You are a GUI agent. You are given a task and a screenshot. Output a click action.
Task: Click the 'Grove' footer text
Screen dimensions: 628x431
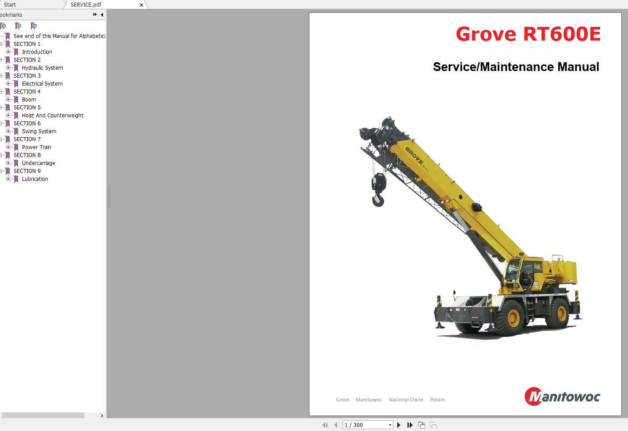pyautogui.click(x=343, y=400)
